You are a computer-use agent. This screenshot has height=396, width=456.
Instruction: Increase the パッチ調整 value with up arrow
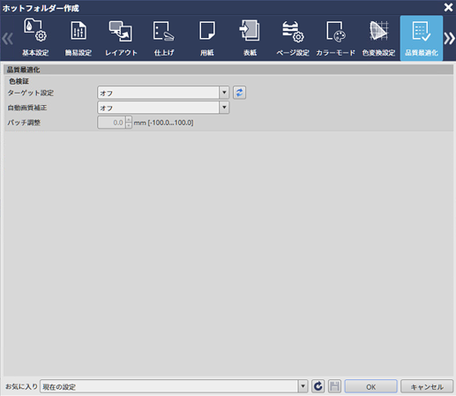click(129, 119)
